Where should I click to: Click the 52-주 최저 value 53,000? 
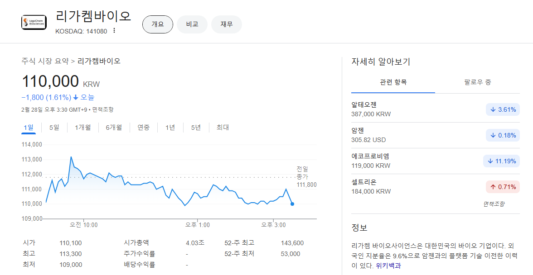290,254
